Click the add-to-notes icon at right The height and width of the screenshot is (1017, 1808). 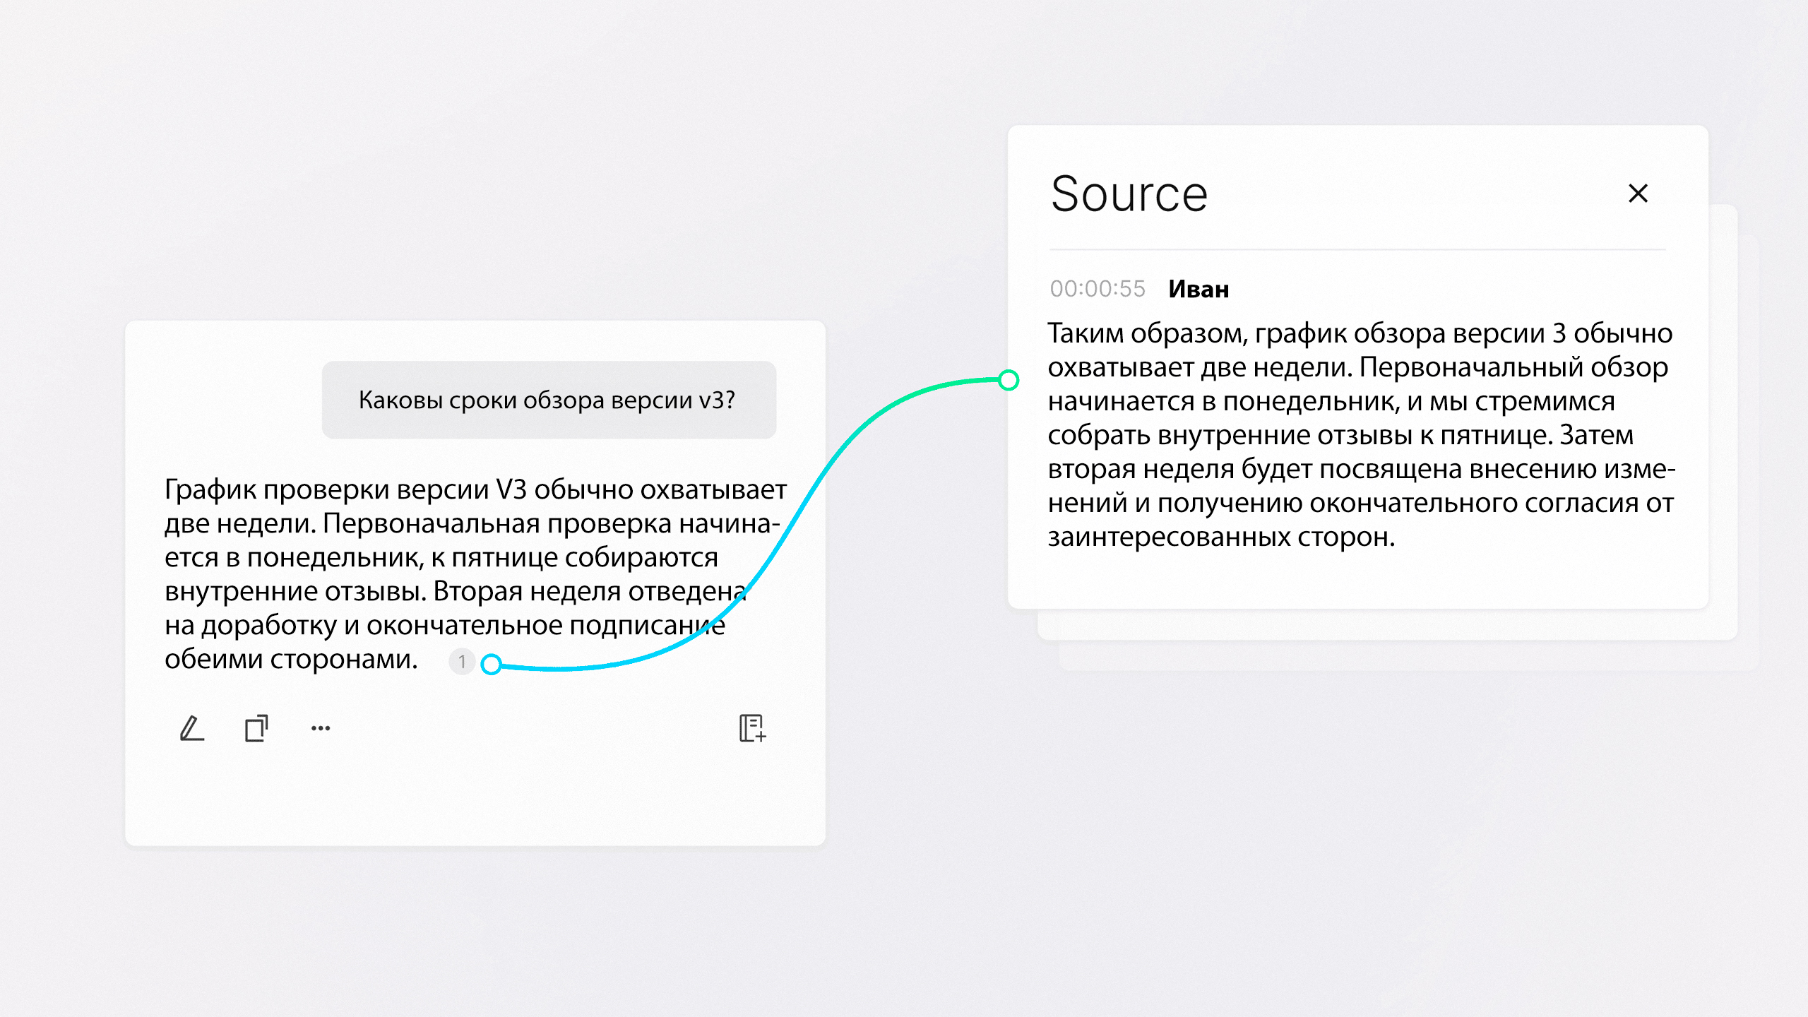click(752, 728)
